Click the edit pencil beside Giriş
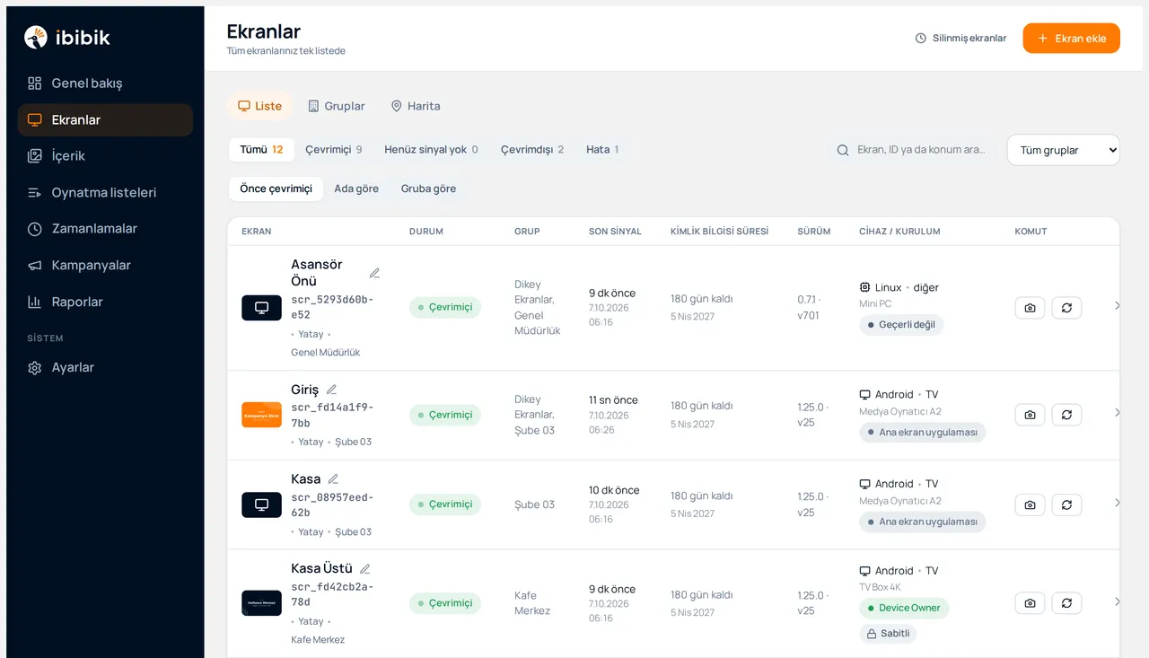This screenshot has width=1149, height=658. (x=331, y=390)
